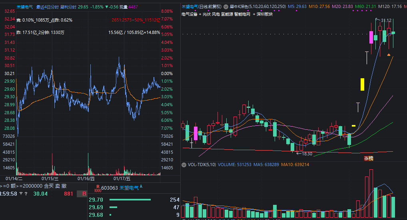The width and height of the screenshot is (407, 220).
Task: Click the 涨榜 label on the K-line chart
Action: click(x=368, y=158)
